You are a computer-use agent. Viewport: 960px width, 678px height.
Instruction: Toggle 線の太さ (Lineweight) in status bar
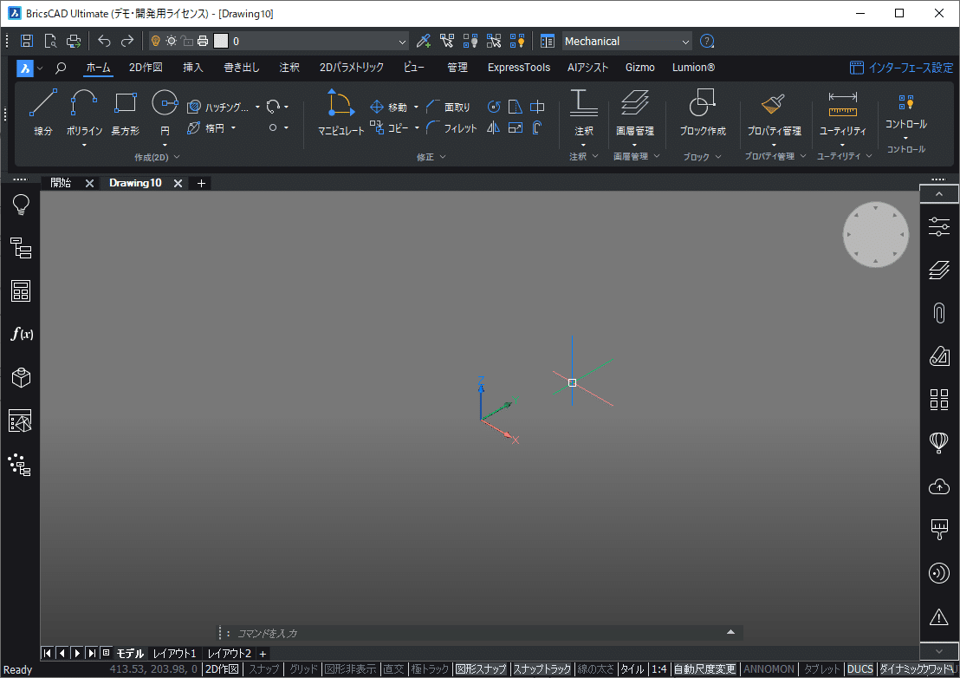point(595,669)
